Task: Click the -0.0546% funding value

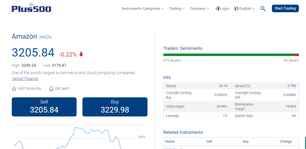Action: click(x=289, y=95)
